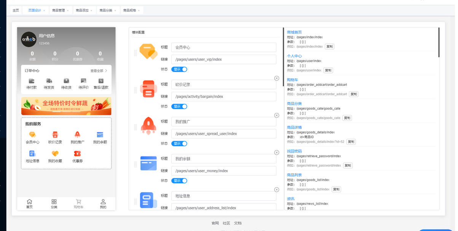Expand 查看全部 in the order center
This screenshot has height=231, width=458.
coord(99,71)
